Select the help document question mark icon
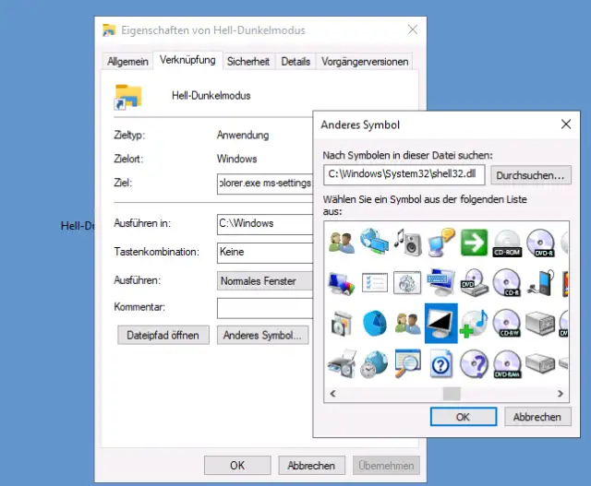This screenshot has width=591, height=486. point(440,362)
